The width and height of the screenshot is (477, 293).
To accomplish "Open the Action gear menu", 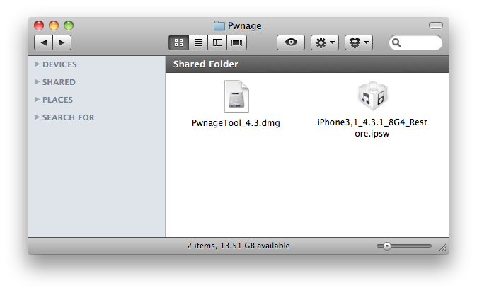I will tap(325, 42).
